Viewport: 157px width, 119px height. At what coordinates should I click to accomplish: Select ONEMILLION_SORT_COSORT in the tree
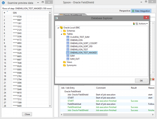84,43
